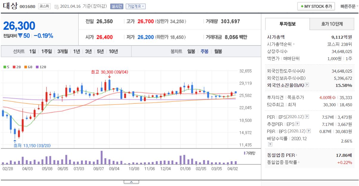Click the 거래대금 value 8,056 백만
This screenshot has height=186, width=359.
point(236,37)
